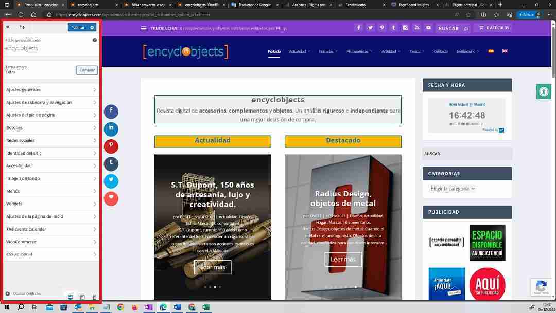
Task: Click Leer más on Radius Design article
Action: pos(343,260)
